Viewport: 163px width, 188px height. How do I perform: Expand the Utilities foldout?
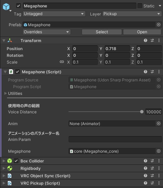click(x=5, y=93)
